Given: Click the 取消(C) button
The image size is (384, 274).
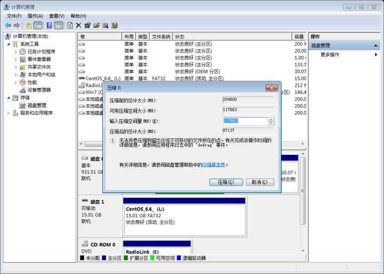Looking at the screenshot, I should 260,182.
